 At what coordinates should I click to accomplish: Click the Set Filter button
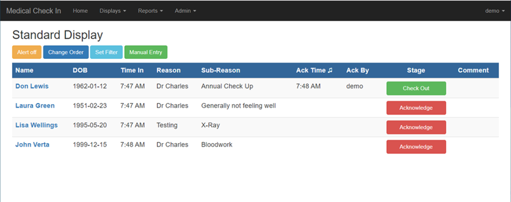click(106, 52)
